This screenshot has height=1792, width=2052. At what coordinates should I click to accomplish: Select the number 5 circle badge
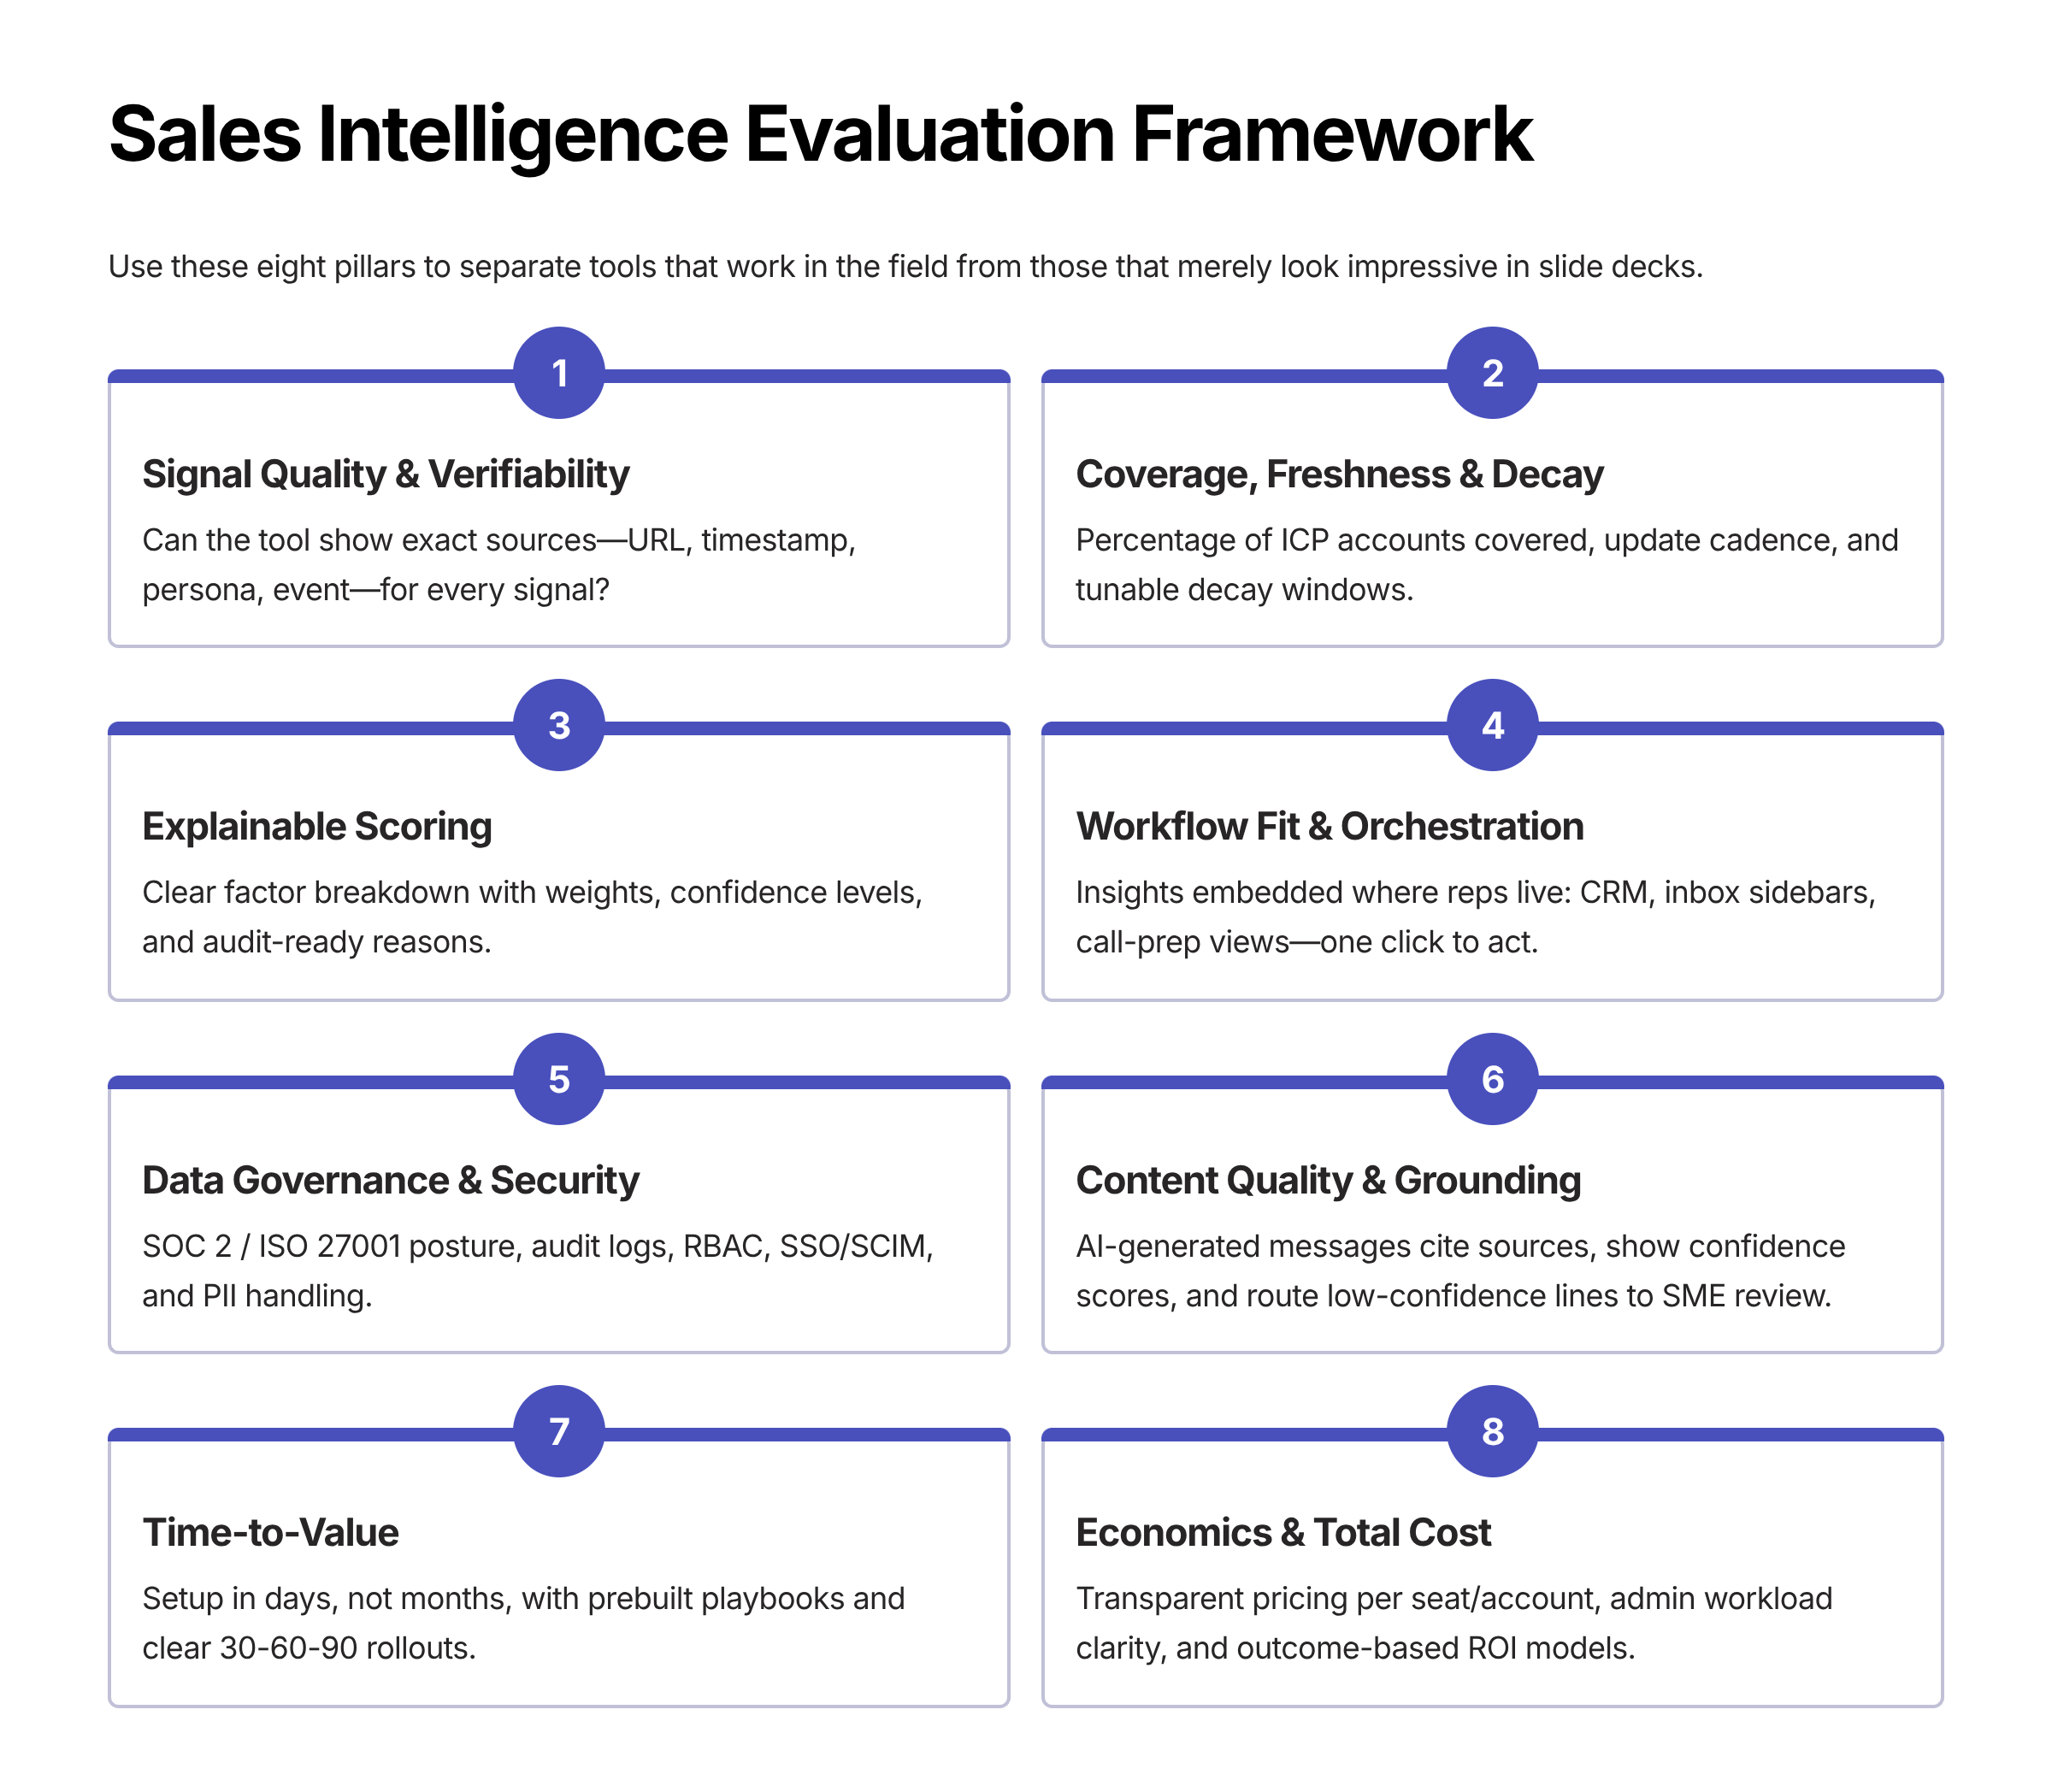[x=559, y=1079]
